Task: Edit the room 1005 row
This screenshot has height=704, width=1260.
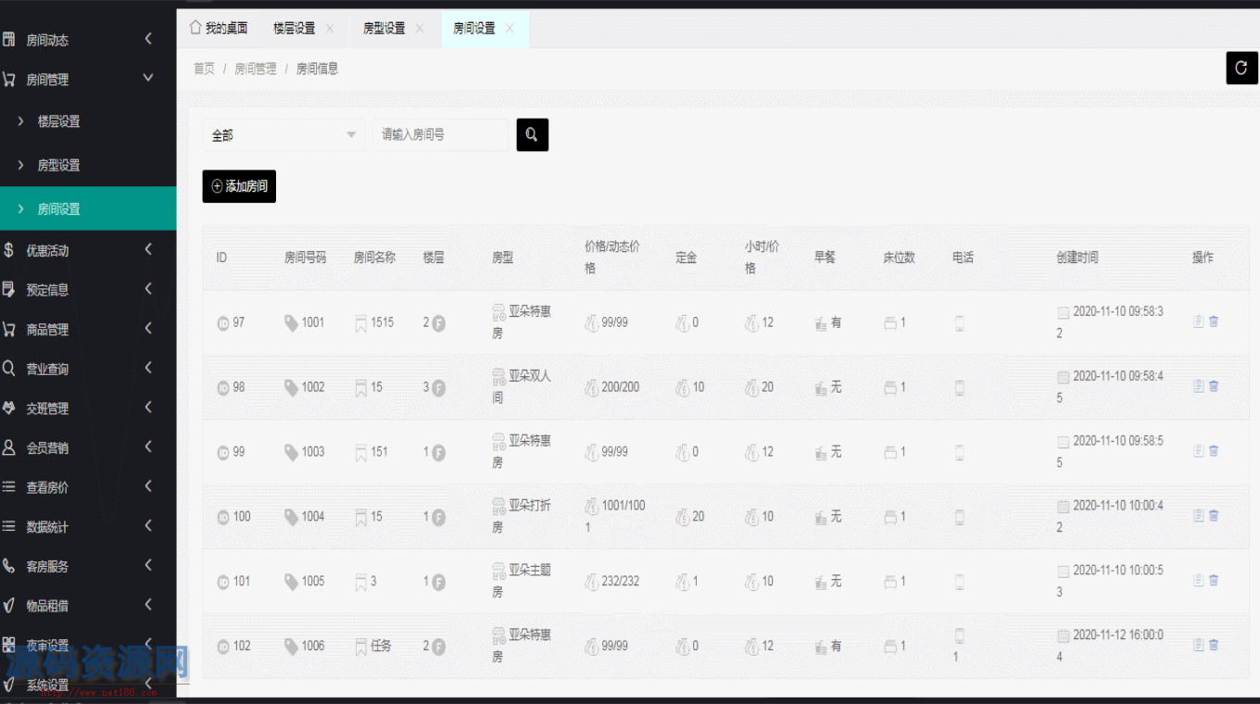Action: [x=1198, y=580]
